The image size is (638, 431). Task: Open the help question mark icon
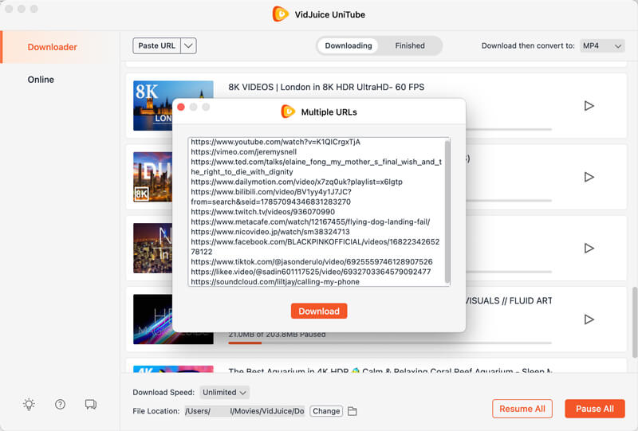(60, 405)
